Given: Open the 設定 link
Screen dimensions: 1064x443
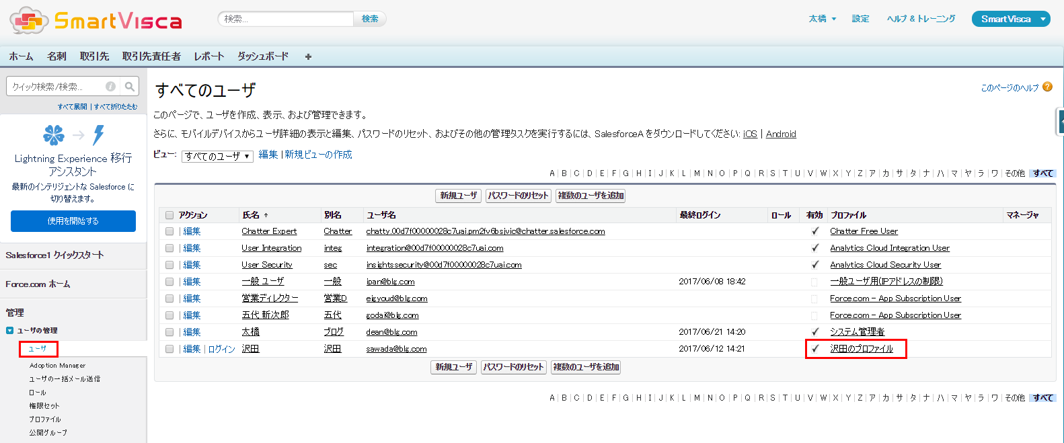Looking at the screenshot, I should coord(860,19).
